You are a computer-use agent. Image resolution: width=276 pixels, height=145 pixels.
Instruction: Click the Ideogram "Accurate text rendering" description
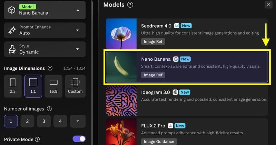coord(204,99)
